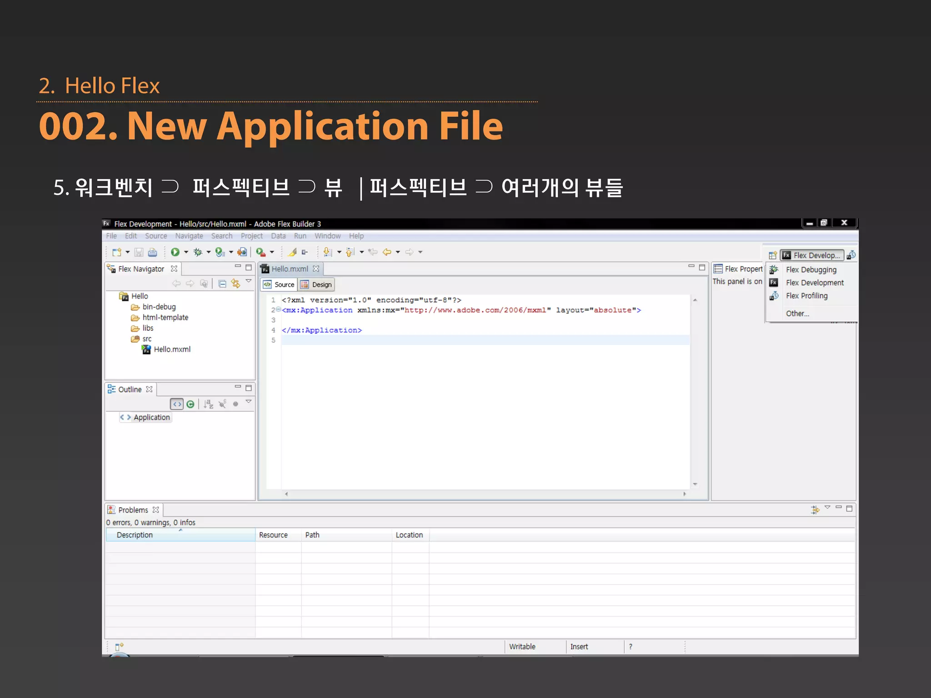Select the html-template folder
The image size is (931, 698).
tap(160, 318)
